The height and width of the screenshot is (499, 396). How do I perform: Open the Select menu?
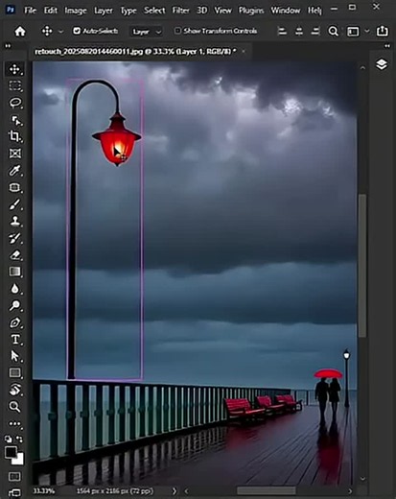tap(154, 11)
